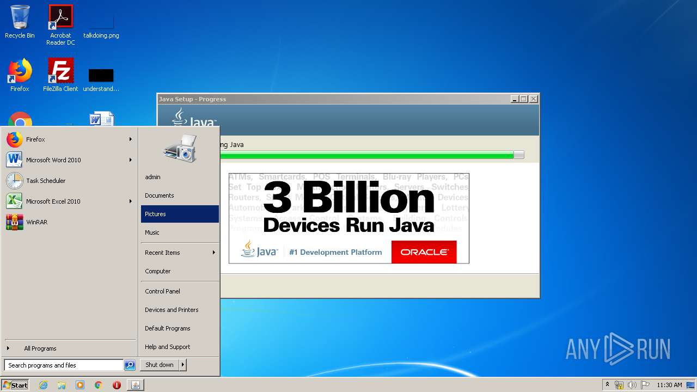Viewport: 697px width, 392px height.
Task: Open WinRAR from the Start menu
Action: 69,222
